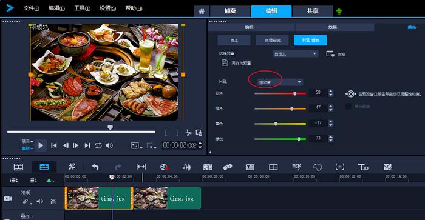Click the record/capture option reel icon
This screenshot has width=425, height=220.
tap(165, 167)
